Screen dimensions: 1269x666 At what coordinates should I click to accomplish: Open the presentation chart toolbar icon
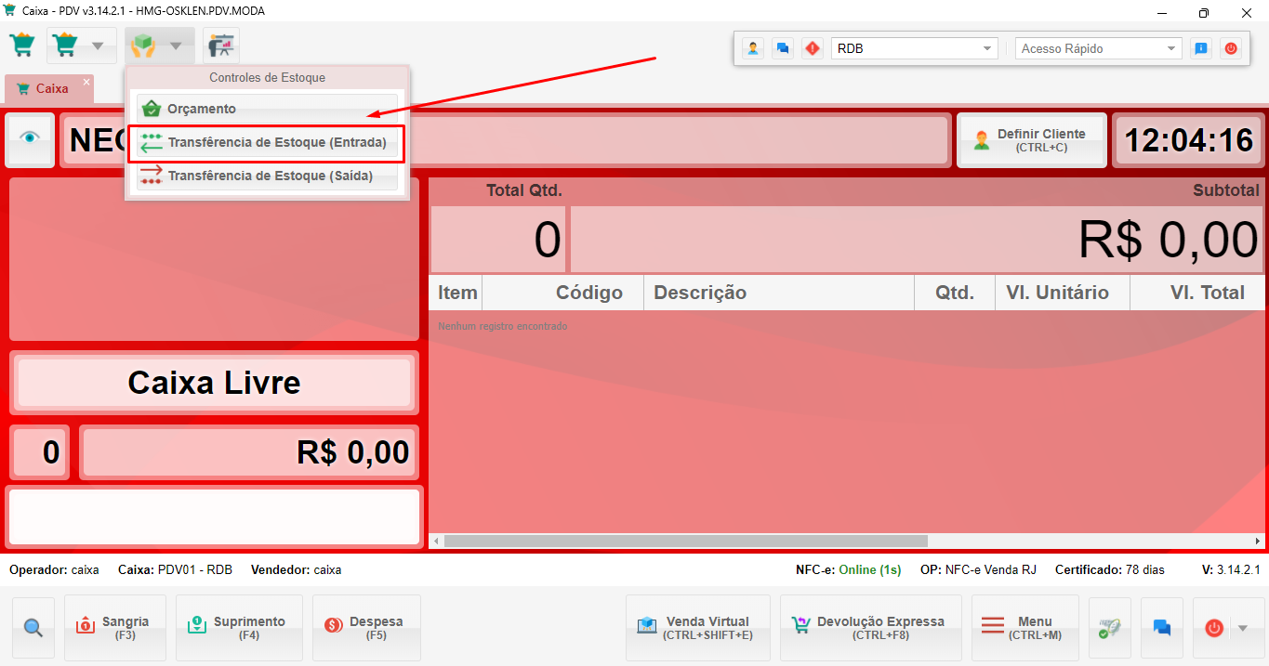click(x=221, y=46)
